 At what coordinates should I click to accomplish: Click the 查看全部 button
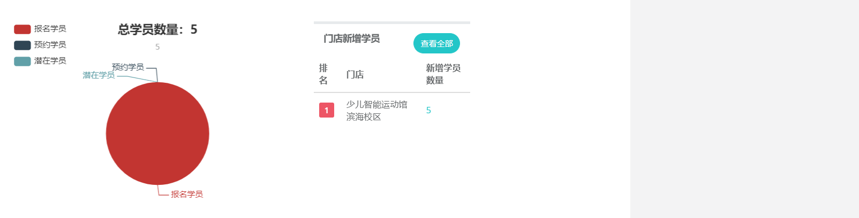[x=436, y=44]
